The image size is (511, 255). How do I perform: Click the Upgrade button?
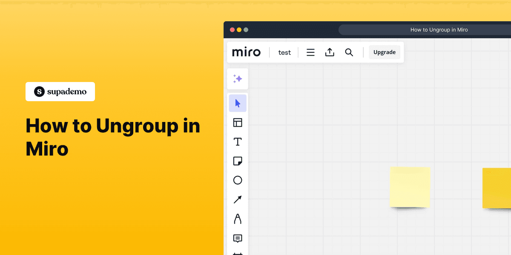click(x=384, y=52)
